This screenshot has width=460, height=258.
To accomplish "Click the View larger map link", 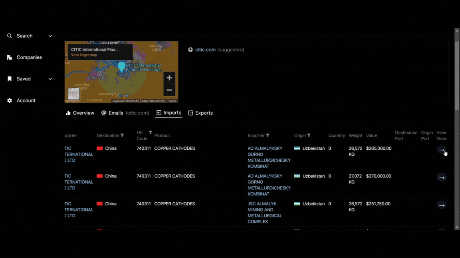I will click(x=84, y=55).
